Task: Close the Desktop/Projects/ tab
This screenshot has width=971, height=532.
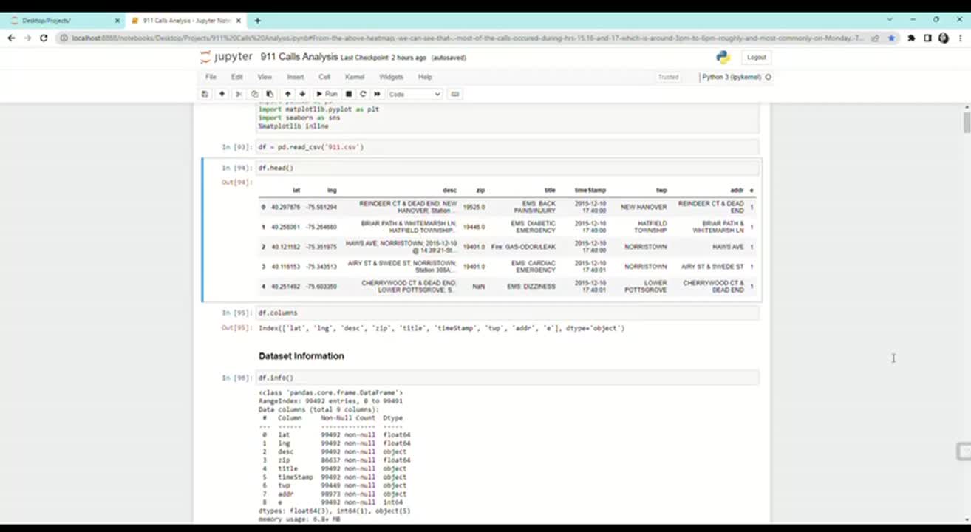Action: click(x=117, y=21)
